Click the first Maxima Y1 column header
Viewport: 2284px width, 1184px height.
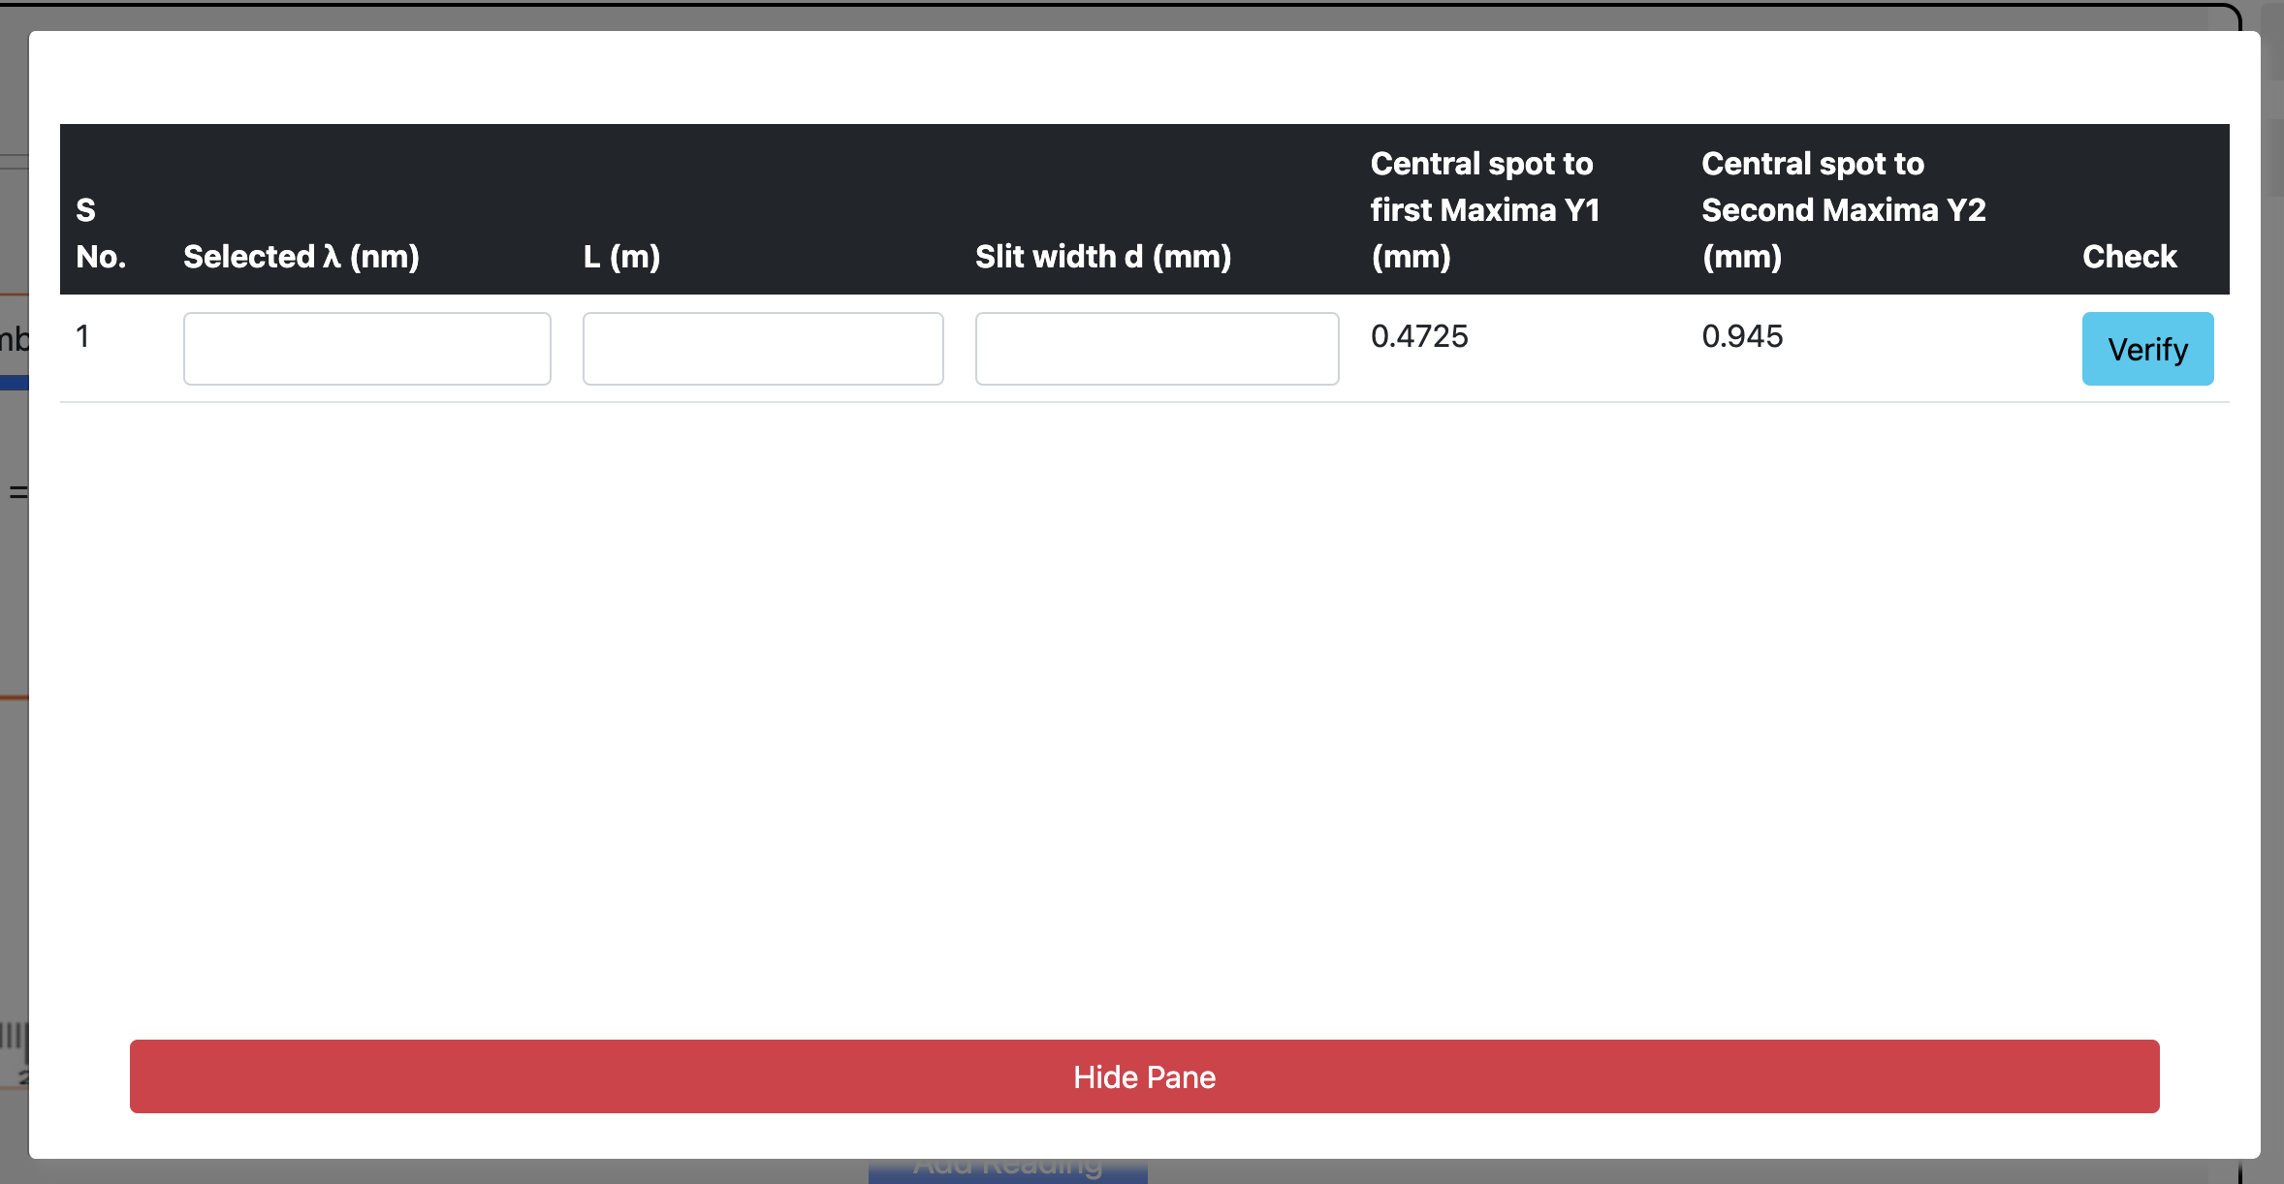1484,210
